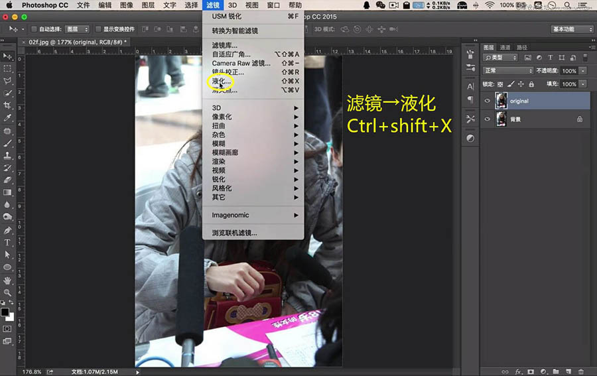
Task: Select the Spot Healing Brush tool
Action: point(7,131)
